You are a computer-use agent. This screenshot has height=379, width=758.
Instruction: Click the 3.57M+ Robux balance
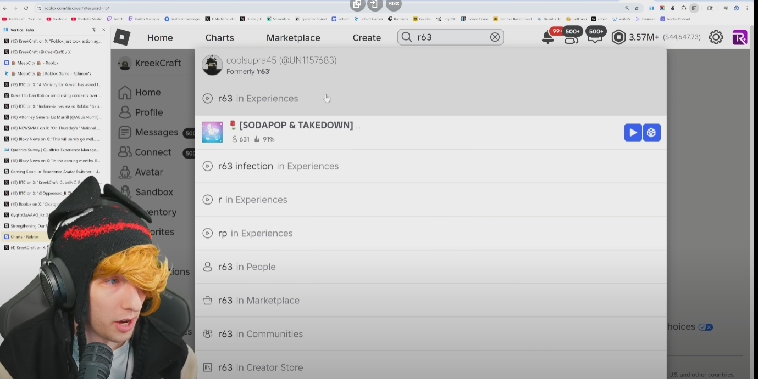tap(644, 37)
